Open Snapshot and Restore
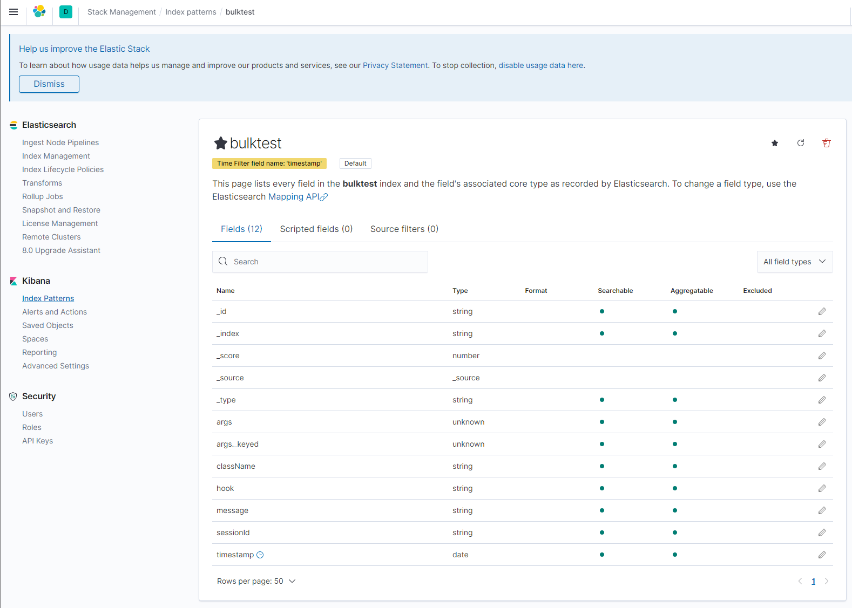The width and height of the screenshot is (852, 608). tap(61, 210)
